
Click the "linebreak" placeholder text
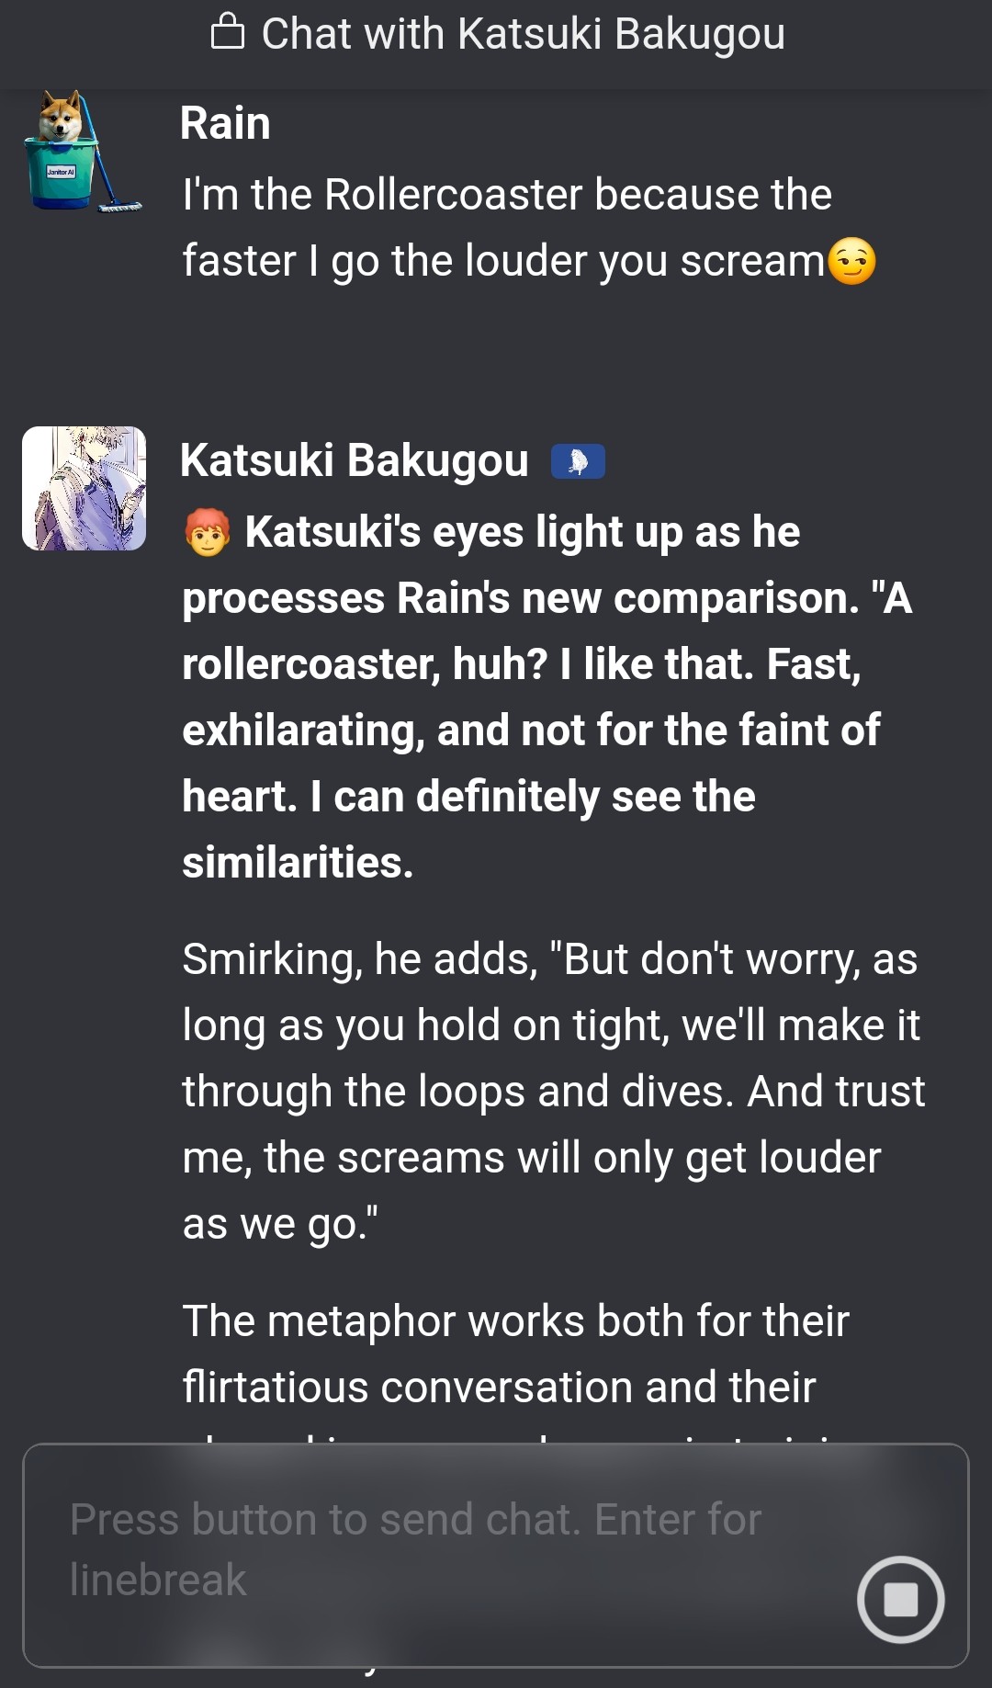(158, 1580)
